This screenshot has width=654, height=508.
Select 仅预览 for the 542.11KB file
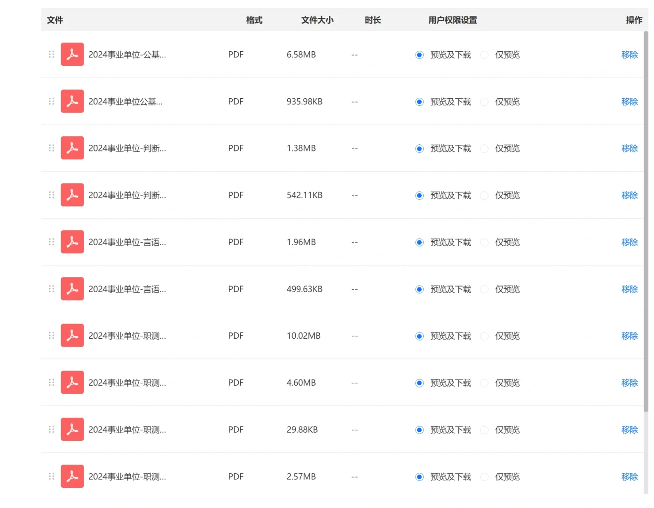484,196
